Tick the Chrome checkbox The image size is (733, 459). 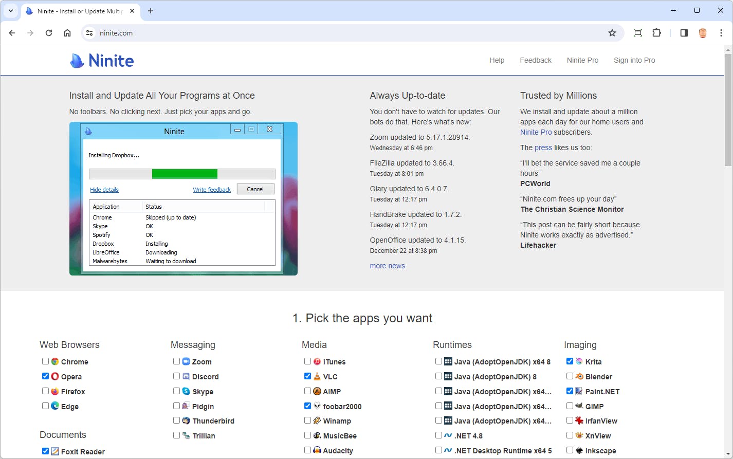click(45, 361)
